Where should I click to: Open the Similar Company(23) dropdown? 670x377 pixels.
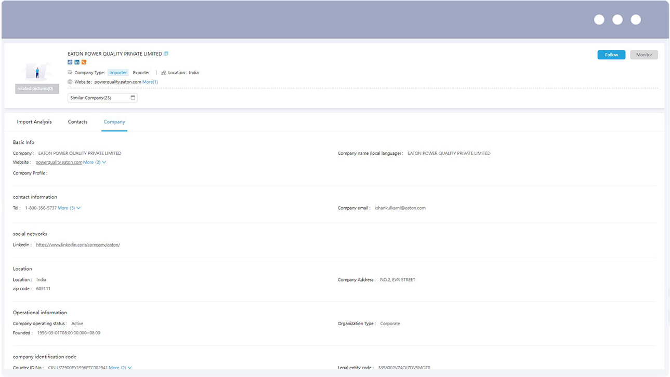pos(102,98)
